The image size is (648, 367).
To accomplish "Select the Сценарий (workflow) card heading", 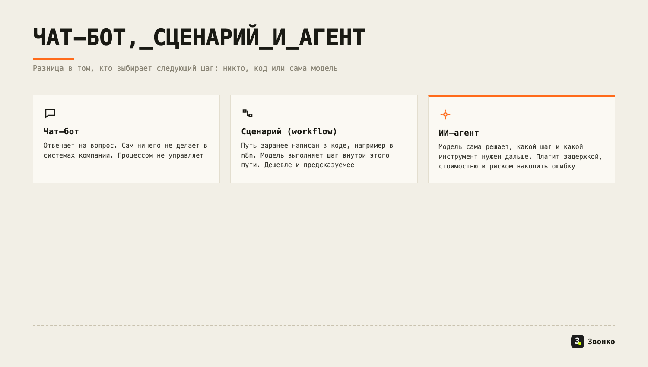I will pyautogui.click(x=289, y=131).
